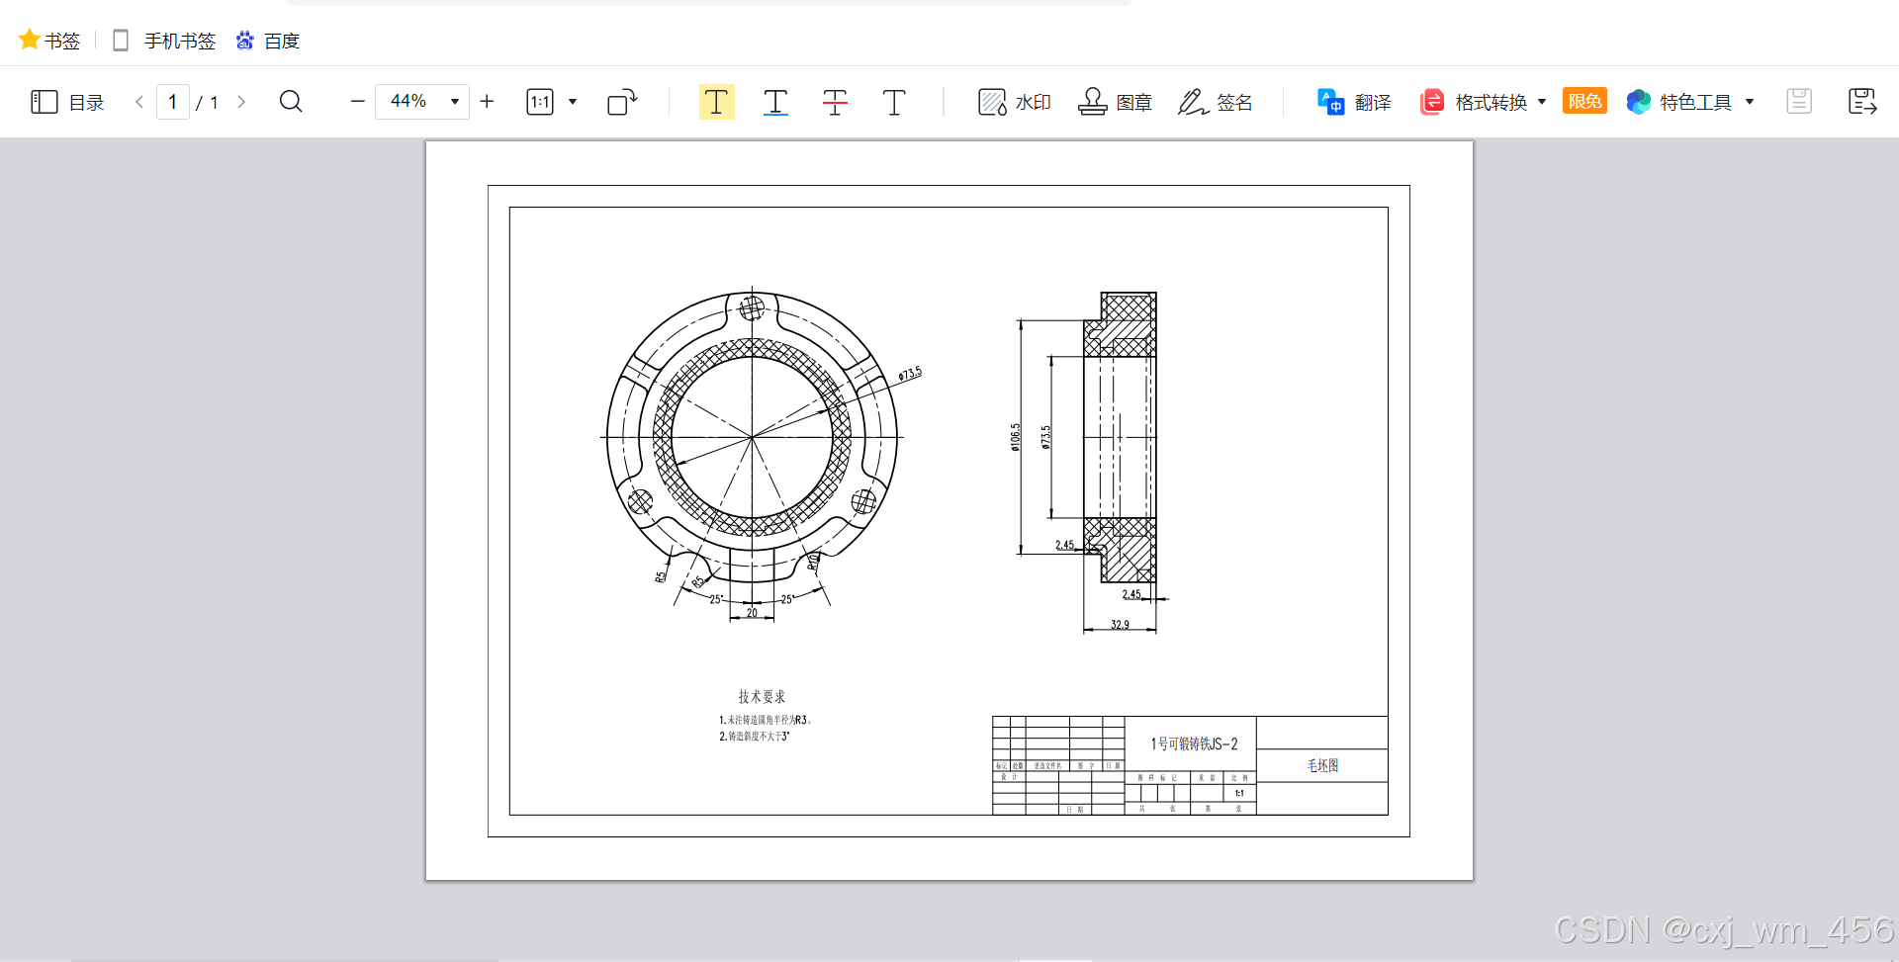Open the search magnifier tool

(x=291, y=102)
